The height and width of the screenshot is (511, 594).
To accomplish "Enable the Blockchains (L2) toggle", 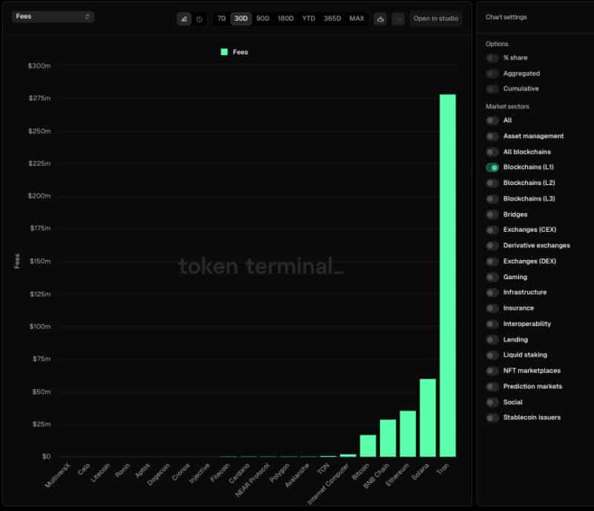I will 492,183.
